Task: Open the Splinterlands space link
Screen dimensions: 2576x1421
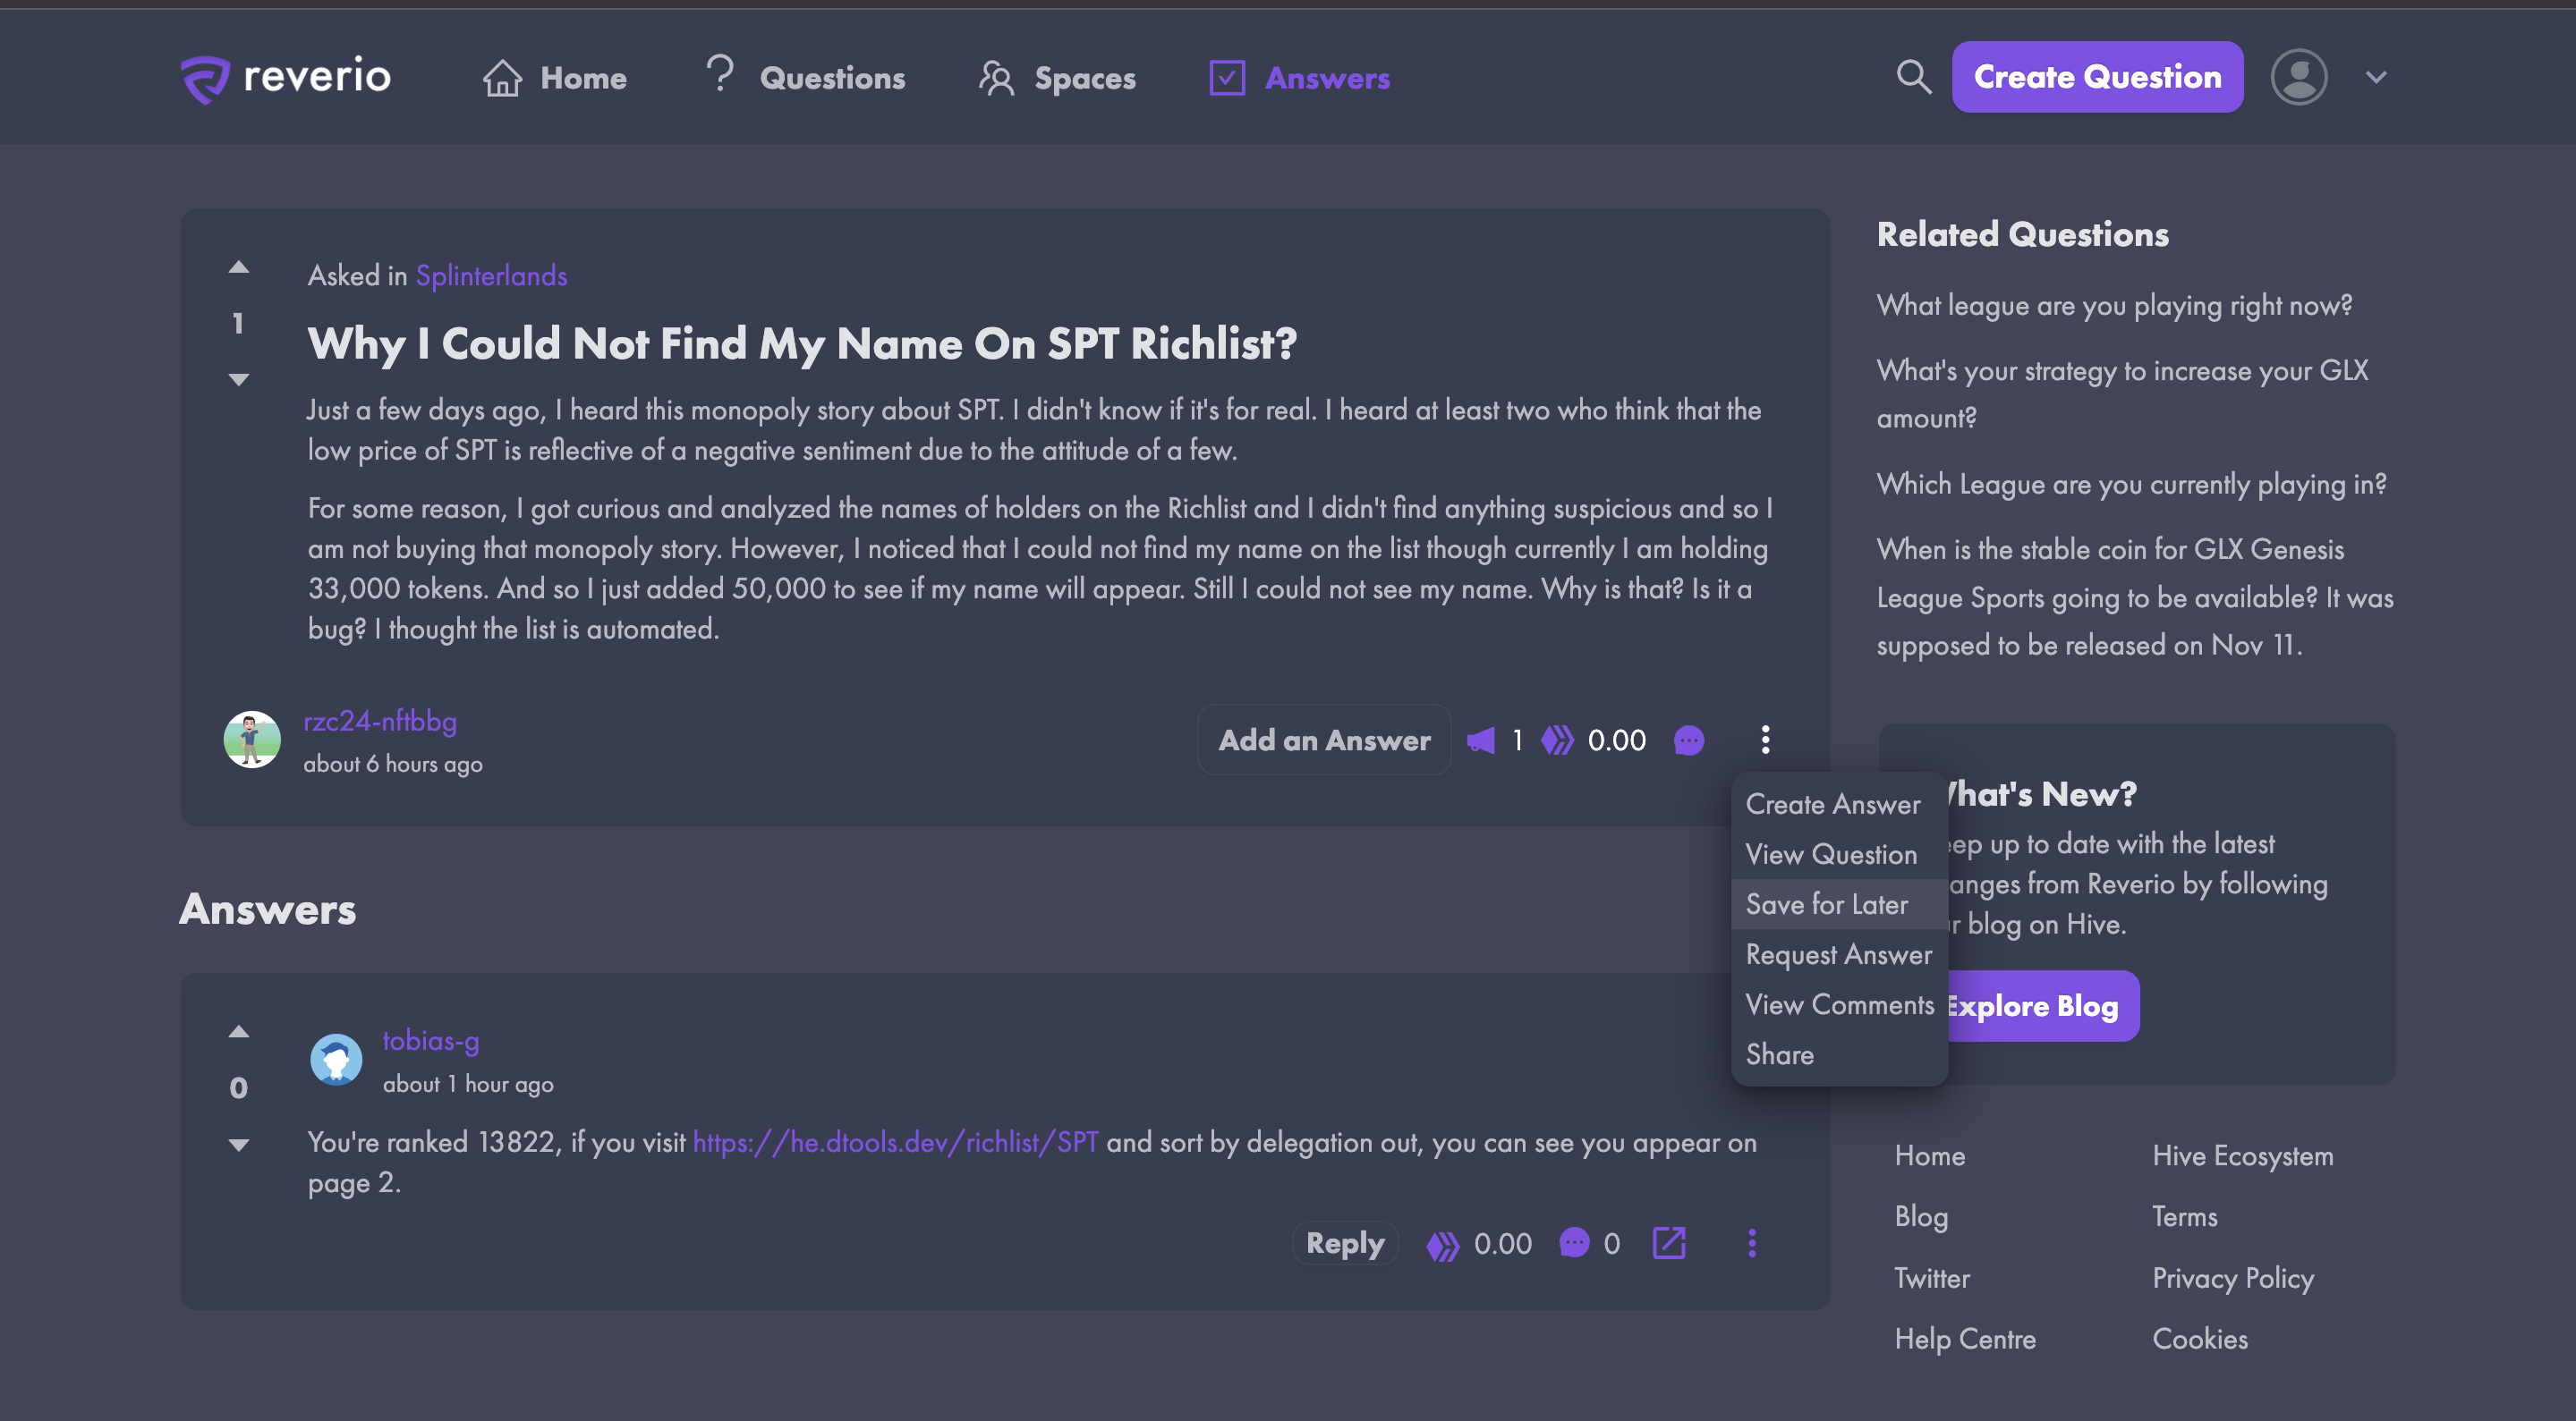Action: 491,275
